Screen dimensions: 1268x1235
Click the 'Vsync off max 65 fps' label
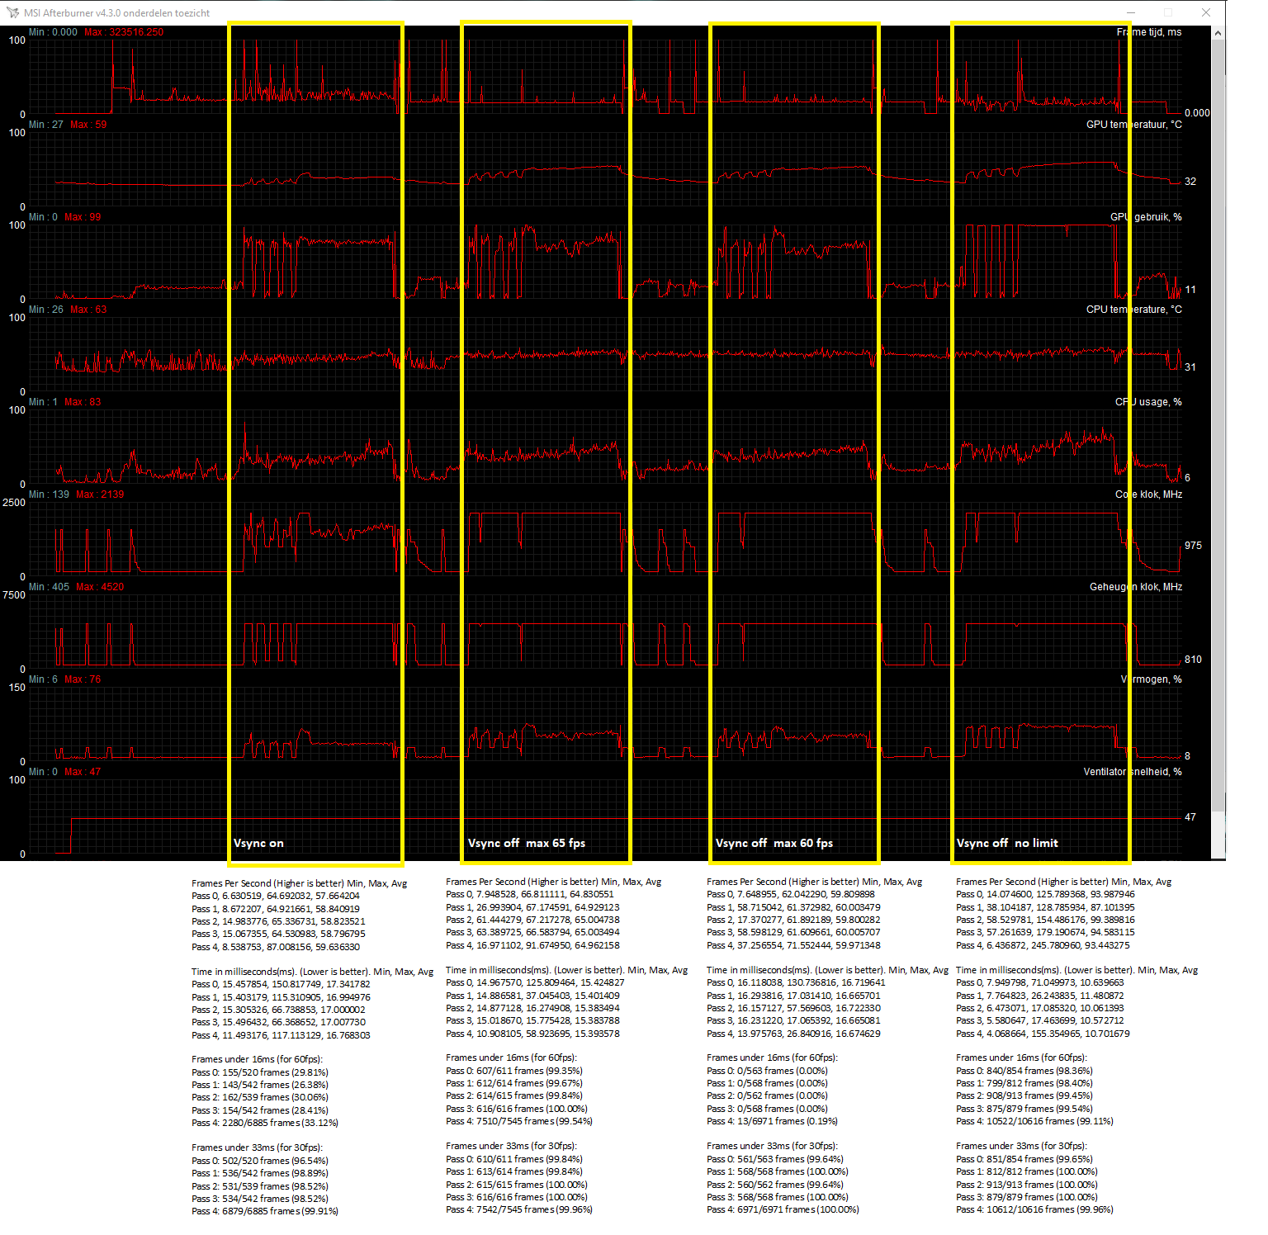(x=526, y=843)
